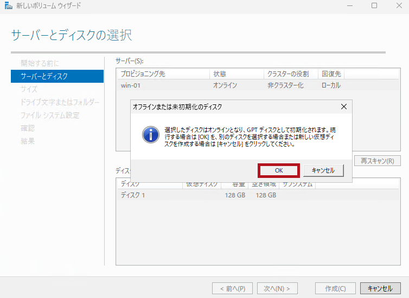Minimize the 新しいボリューム ウィザード window
409x298 pixels.
(x=349, y=5)
